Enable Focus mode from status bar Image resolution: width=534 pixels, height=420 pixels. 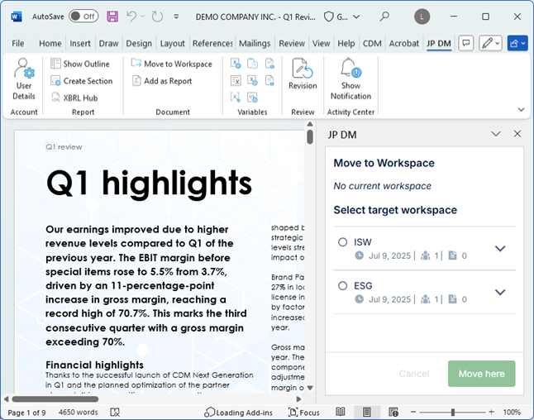click(x=303, y=413)
